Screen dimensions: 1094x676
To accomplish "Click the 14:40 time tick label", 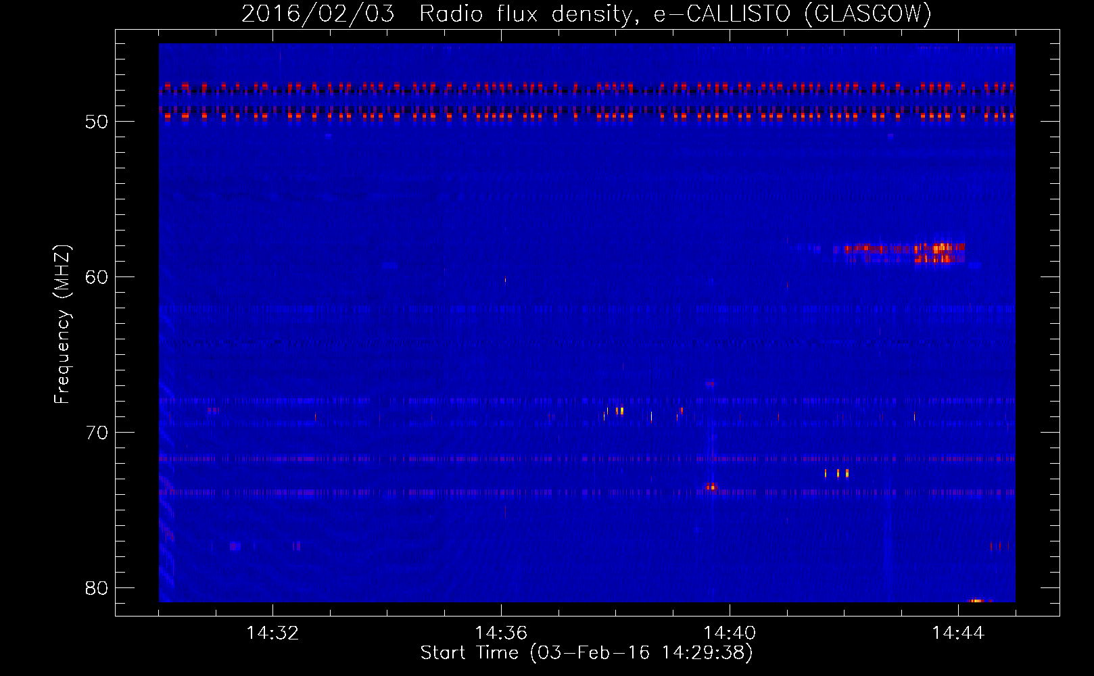I will pyautogui.click(x=730, y=633).
